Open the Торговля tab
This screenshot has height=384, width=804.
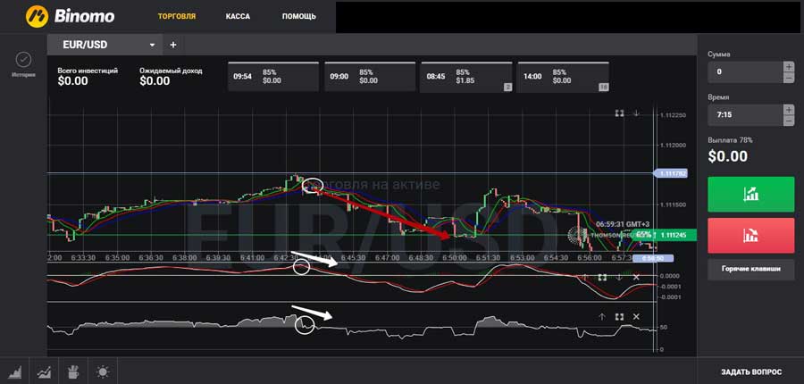pos(177,16)
